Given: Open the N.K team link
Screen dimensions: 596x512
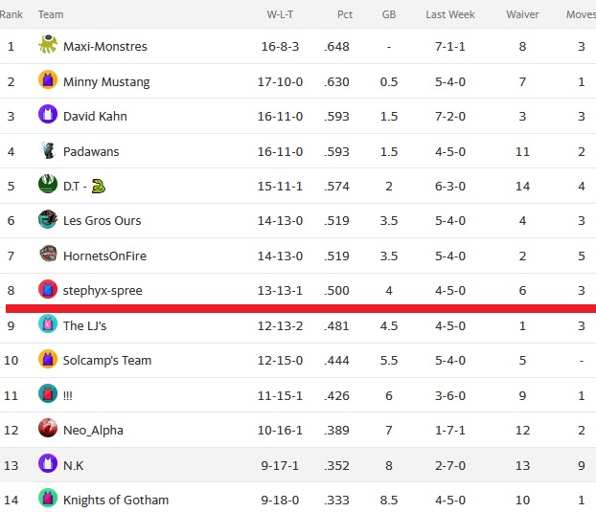Looking at the screenshot, I should [x=74, y=465].
